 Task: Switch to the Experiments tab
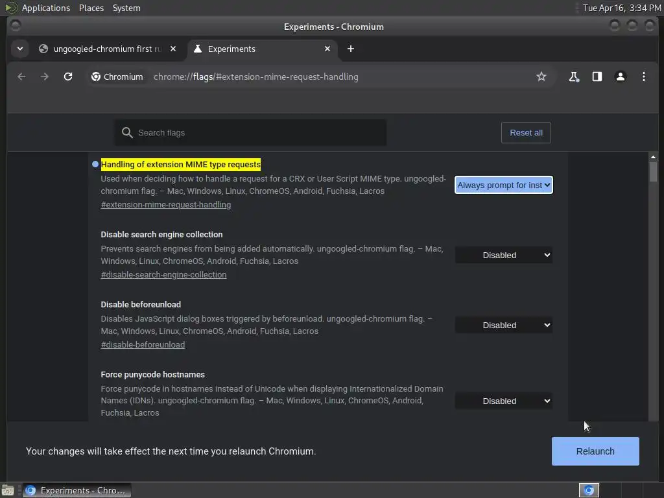point(263,49)
